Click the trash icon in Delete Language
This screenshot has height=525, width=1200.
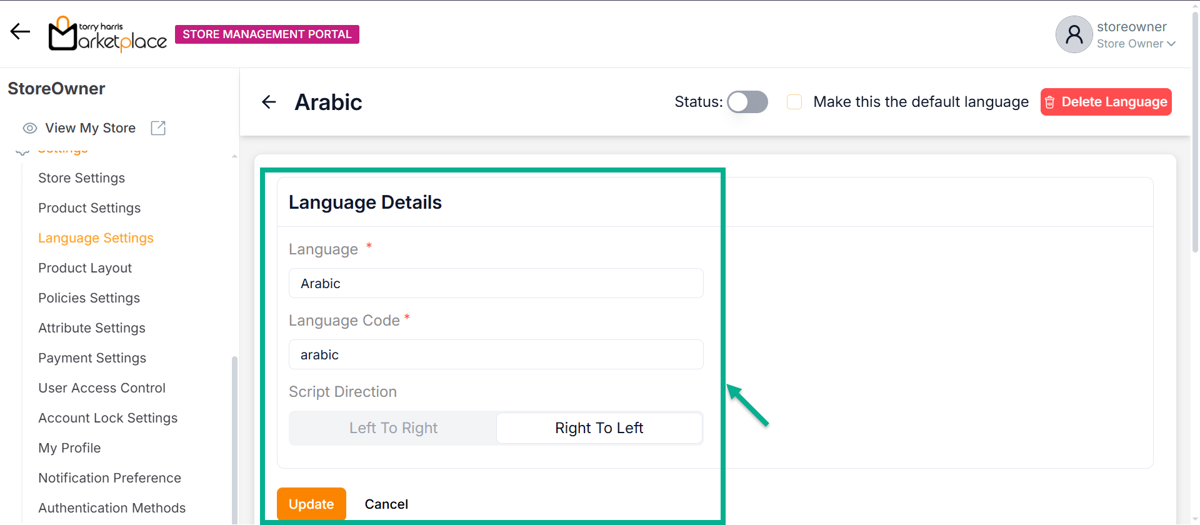pos(1050,102)
